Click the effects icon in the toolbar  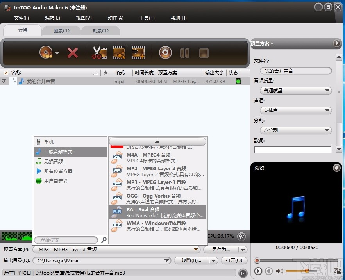tap(119, 52)
